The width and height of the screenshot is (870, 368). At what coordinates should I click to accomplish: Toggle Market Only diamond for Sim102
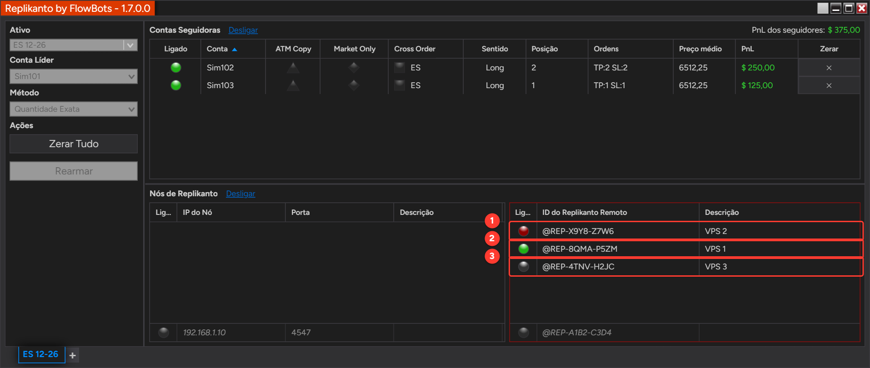[354, 68]
